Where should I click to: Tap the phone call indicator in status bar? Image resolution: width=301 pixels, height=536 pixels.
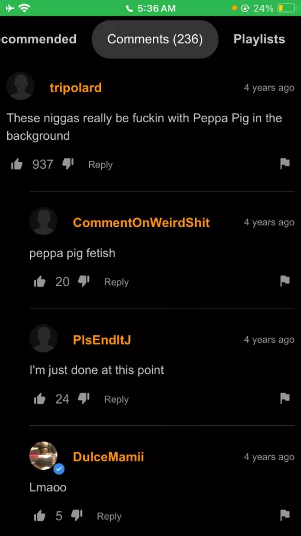tap(129, 8)
